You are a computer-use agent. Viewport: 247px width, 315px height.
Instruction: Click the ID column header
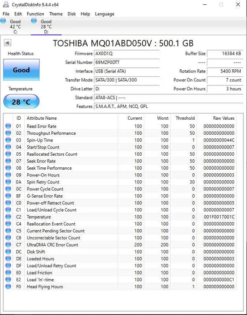tap(18, 118)
